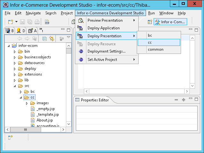Viewport: 204px width, 153px height.
Task: Click the fast view icon in status bar
Action: (x=10, y=137)
